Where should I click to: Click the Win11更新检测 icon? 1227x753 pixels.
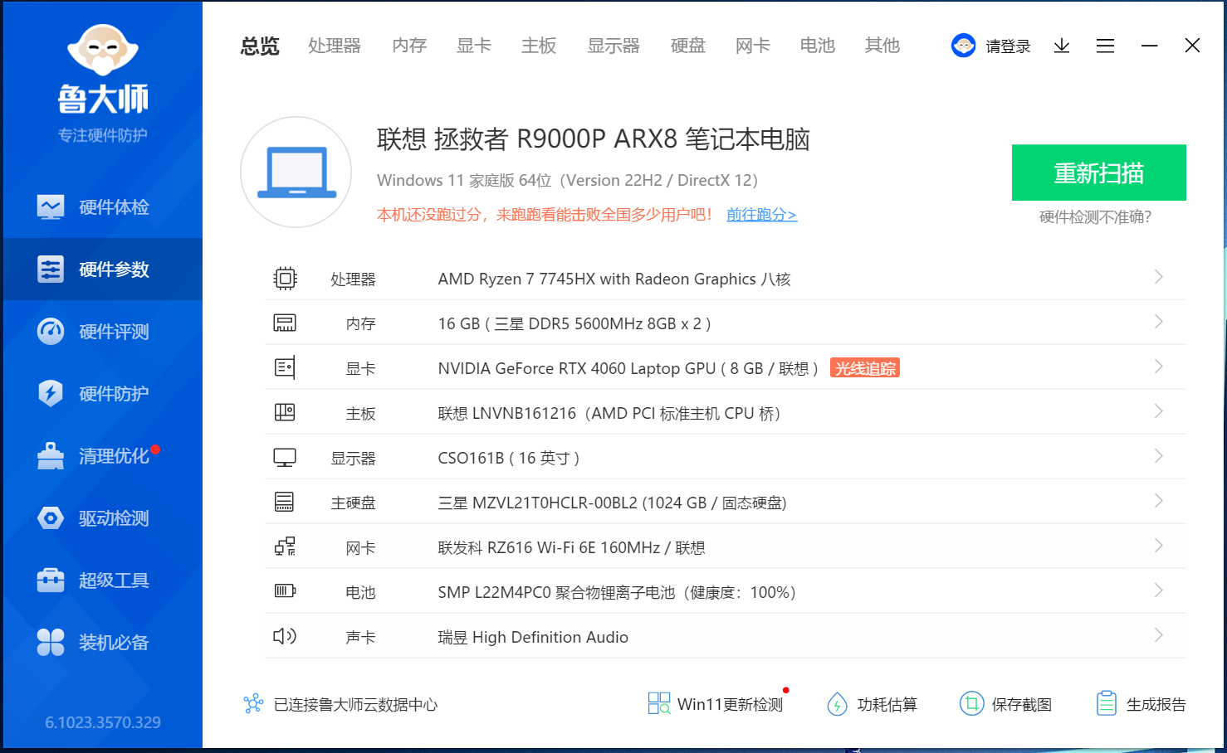coord(659,704)
